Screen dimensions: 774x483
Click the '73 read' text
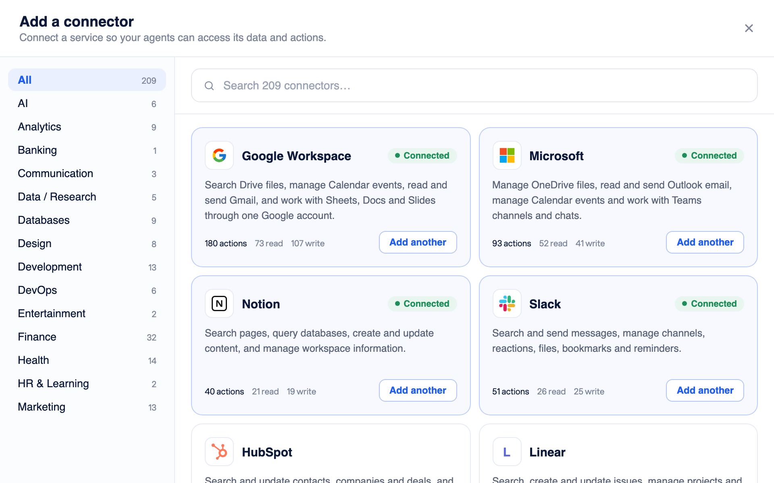(x=269, y=244)
